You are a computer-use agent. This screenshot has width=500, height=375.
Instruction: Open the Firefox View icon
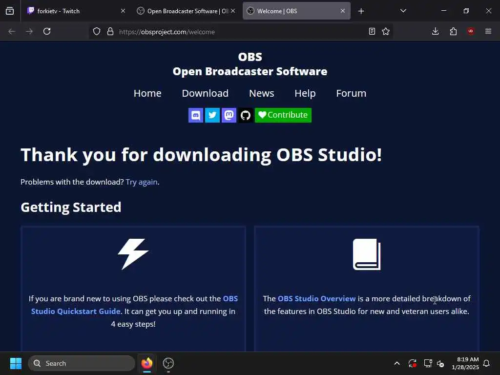[x=10, y=11]
